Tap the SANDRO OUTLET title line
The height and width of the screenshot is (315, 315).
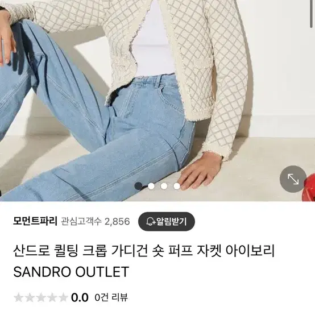[71, 272]
